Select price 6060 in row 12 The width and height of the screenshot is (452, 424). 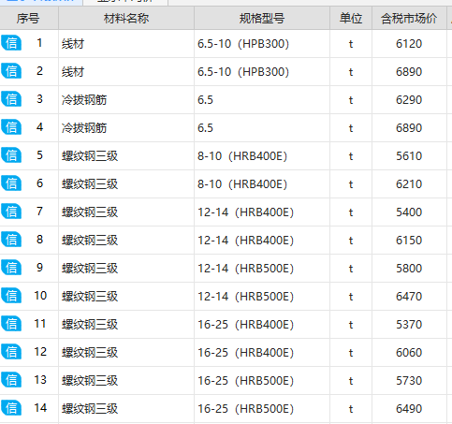click(409, 353)
